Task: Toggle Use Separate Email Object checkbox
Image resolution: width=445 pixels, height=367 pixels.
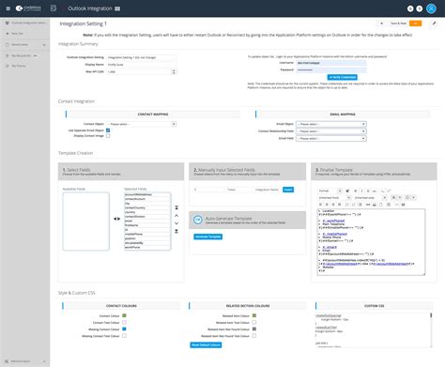Action: click(108, 130)
